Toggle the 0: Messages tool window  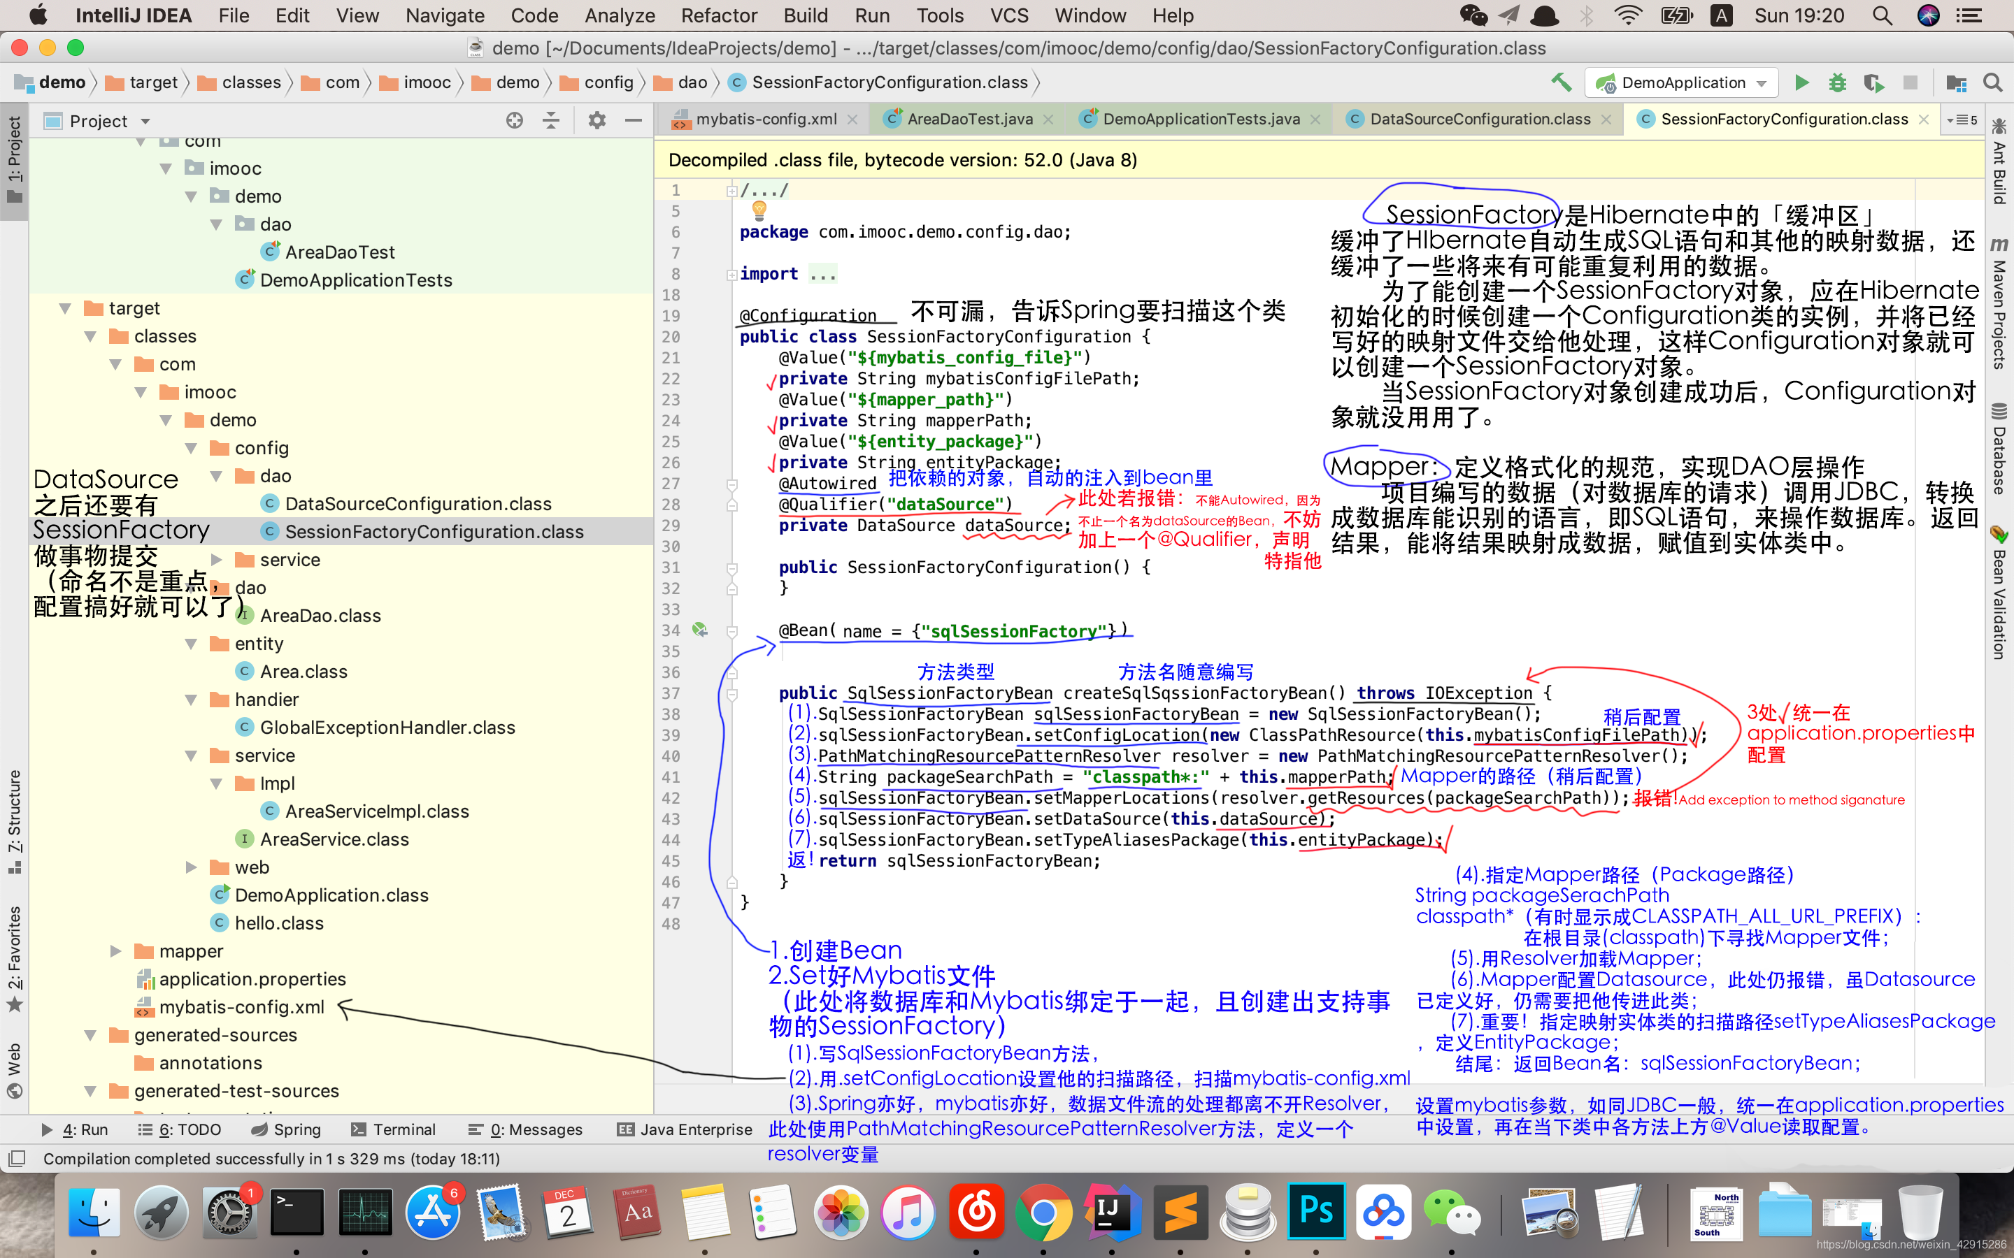pyautogui.click(x=525, y=1129)
